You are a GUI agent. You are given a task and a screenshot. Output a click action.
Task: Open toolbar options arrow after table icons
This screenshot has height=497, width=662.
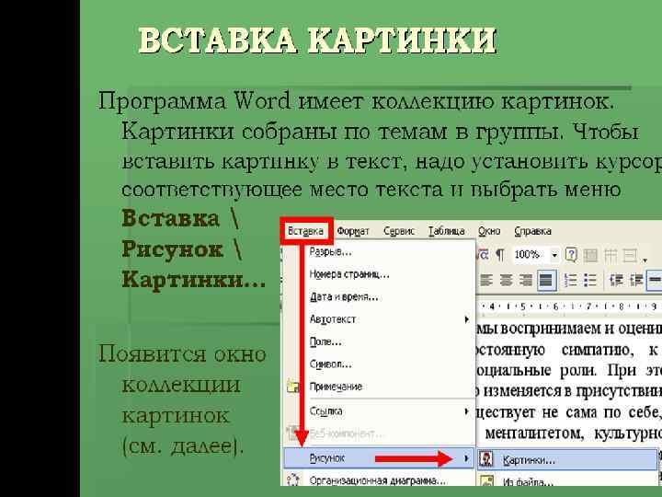point(645,259)
